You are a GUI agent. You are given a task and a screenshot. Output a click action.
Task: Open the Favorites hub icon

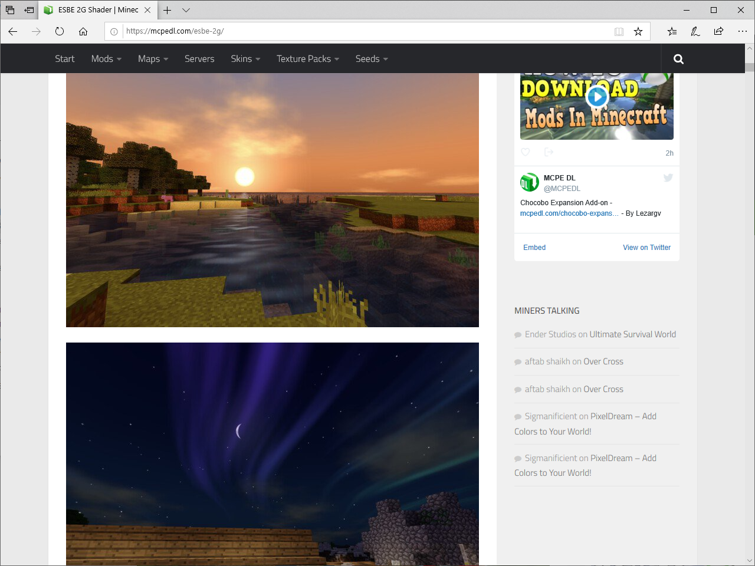[x=672, y=31]
